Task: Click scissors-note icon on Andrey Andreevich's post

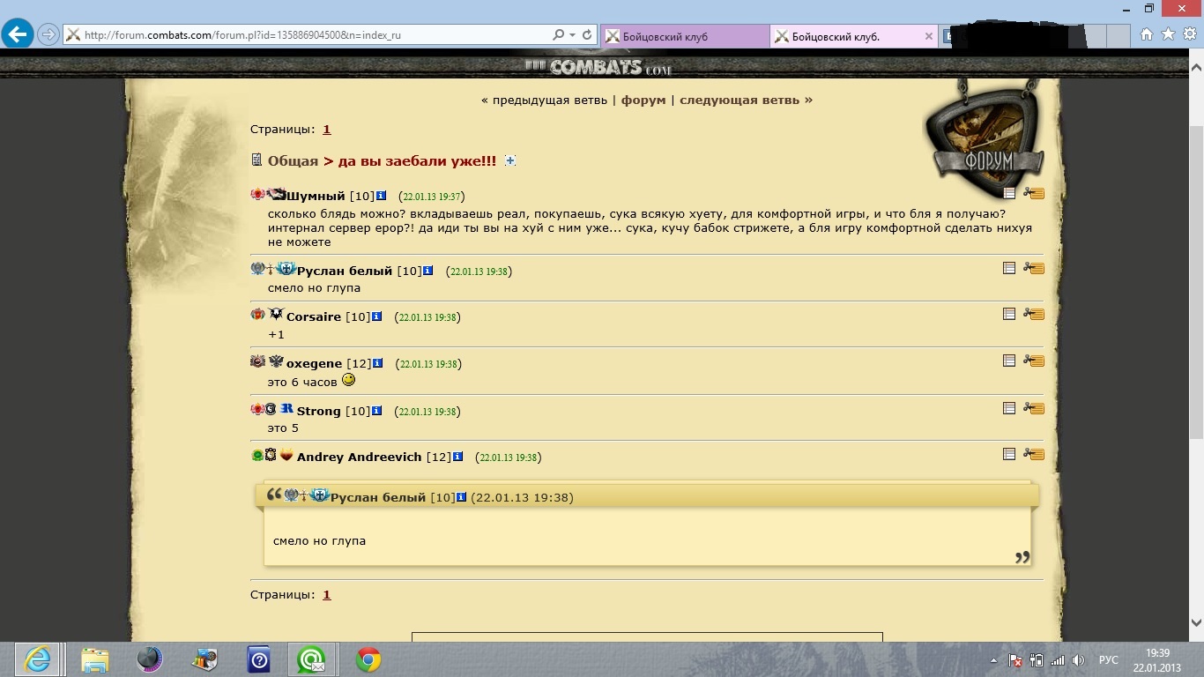Action: tap(1034, 455)
